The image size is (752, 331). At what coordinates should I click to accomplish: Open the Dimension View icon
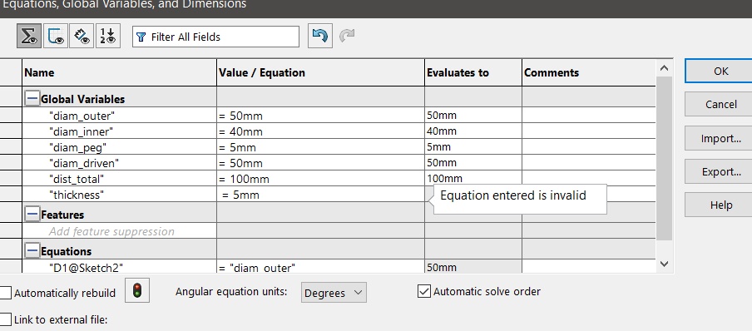82,36
